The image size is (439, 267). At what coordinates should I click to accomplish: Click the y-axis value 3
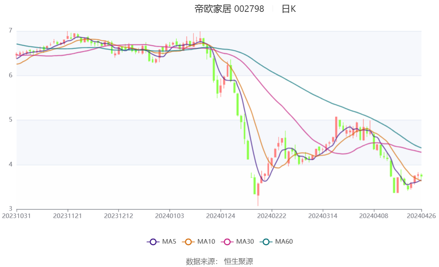click(11, 209)
